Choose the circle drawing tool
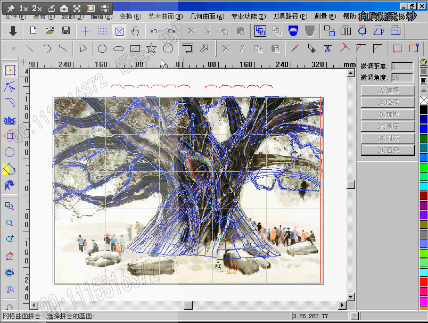This screenshot has height=323, width=428. [102, 49]
